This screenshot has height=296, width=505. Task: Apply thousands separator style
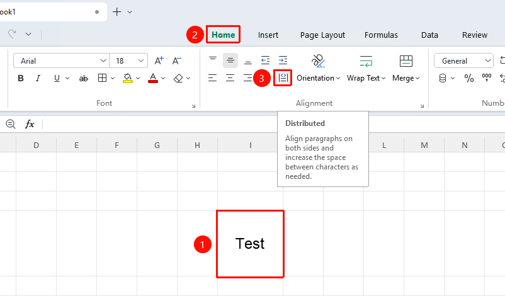click(486, 77)
